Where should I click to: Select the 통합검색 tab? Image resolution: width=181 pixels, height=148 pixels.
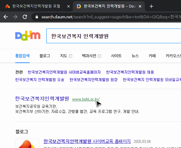[x=22, y=56]
